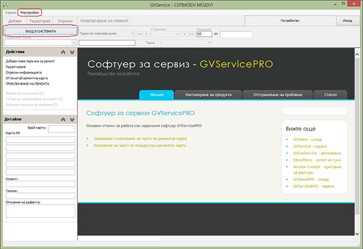This screenshot has height=249, width=363.
Task: Click the Добави toolbar button
Action: pyautogui.click(x=15, y=21)
